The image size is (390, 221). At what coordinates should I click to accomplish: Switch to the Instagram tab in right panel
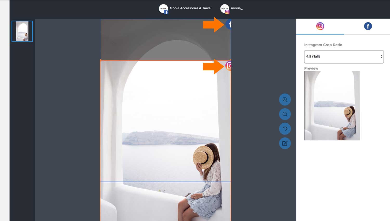320,26
